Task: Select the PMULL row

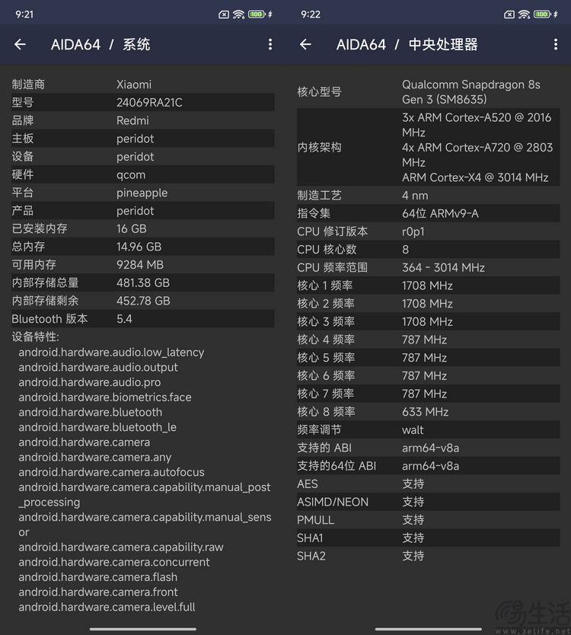Action: 429,520
